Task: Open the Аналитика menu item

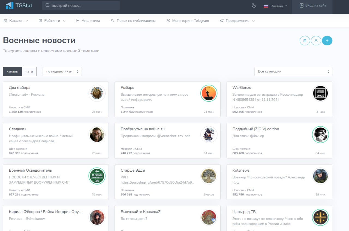Action: pyautogui.click(x=88, y=21)
